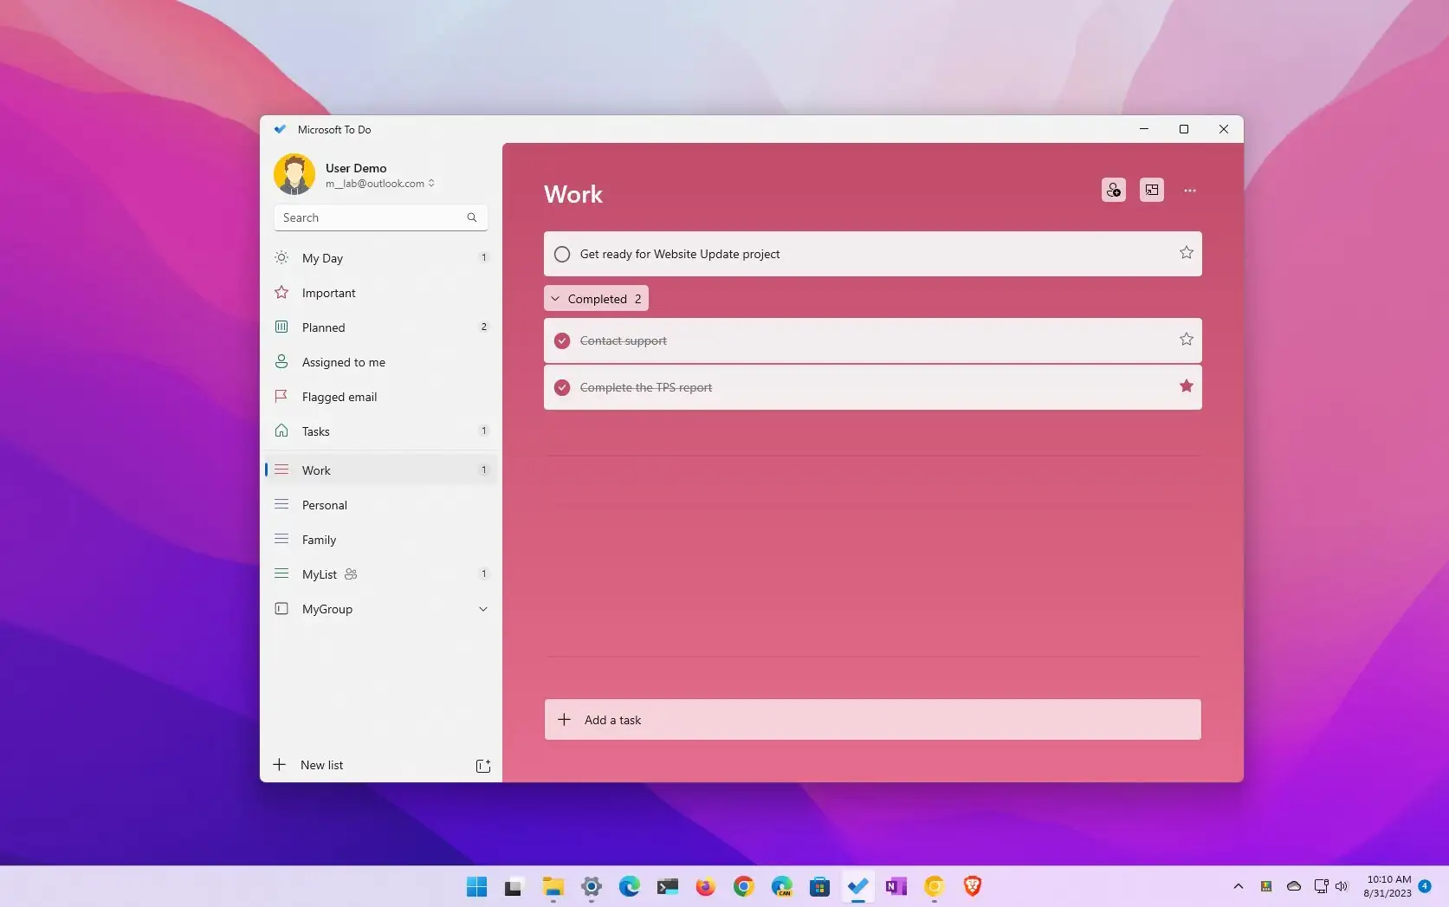Viewport: 1449px width, 907px height.
Task: Click the suggestions icon beside share button
Action: tap(1151, 190)
